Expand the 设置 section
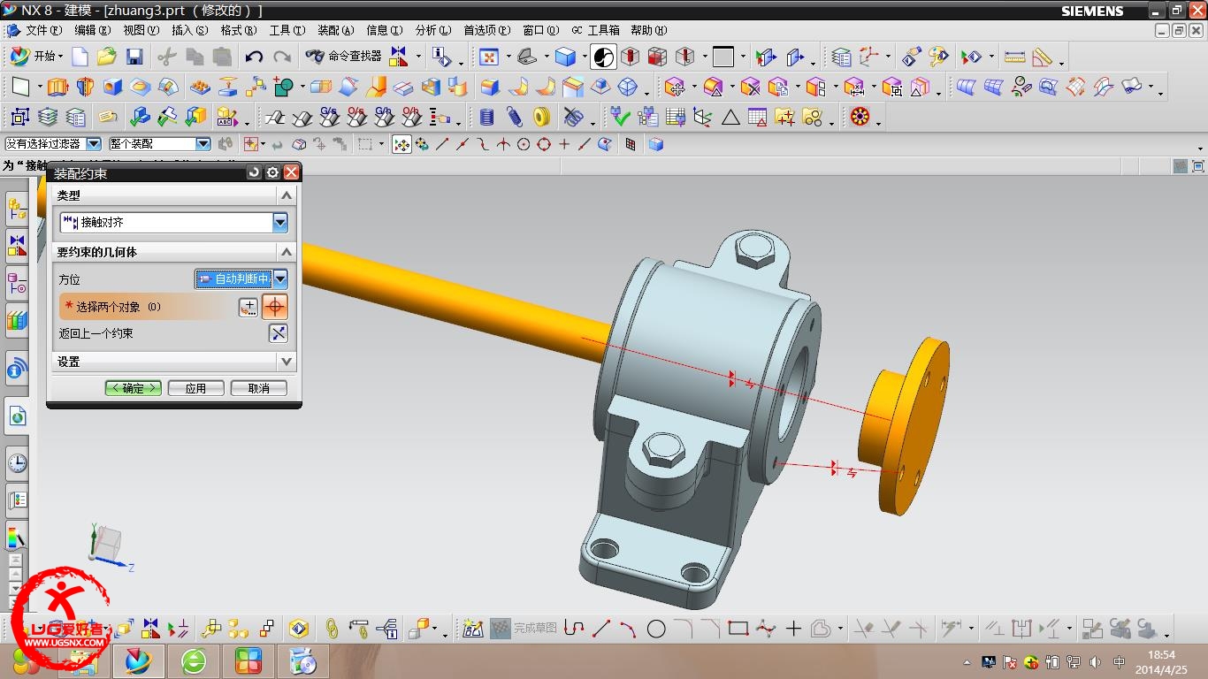Screen dimensions: 1208x679 286,362
